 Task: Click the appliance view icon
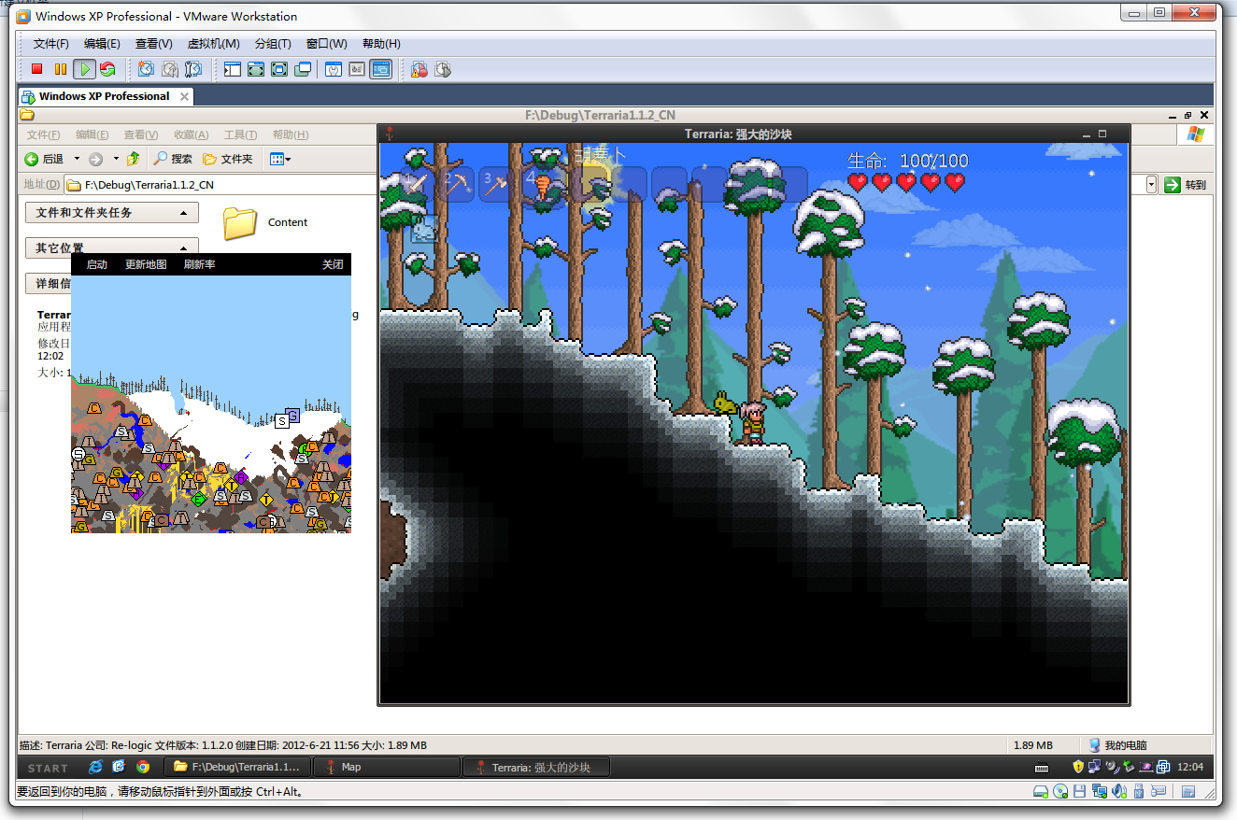(x=357, y=69)
